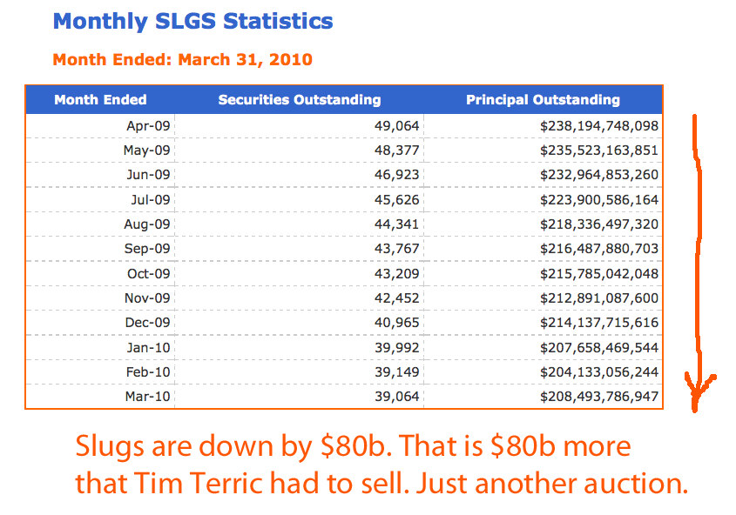736x515 pixels.
Task: Select the Principal Outstanding column header
Action: 543,99
